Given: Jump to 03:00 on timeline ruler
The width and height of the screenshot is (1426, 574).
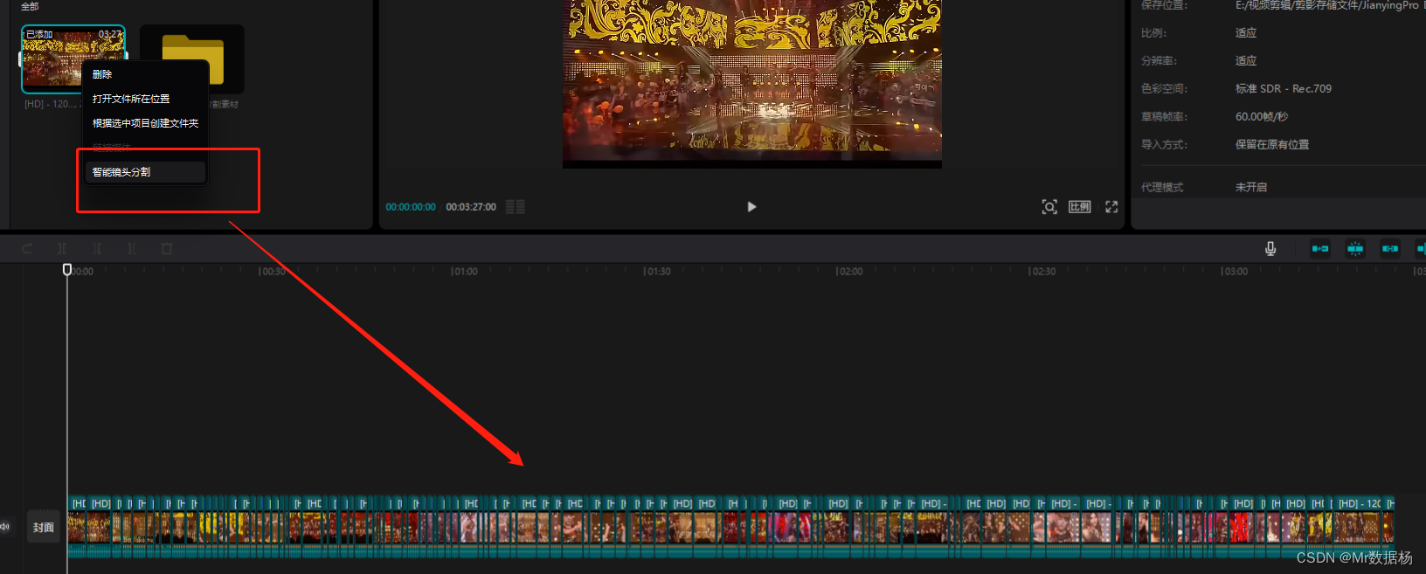Looking at the screenshot, I should [1235, 272].
